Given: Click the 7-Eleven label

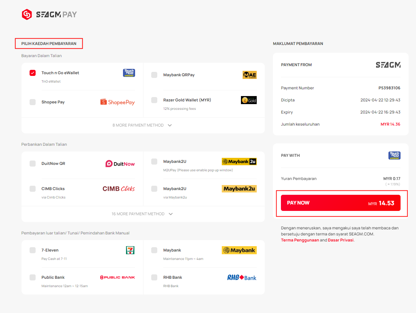Looking at the screenshot, I should pos(50,250).
